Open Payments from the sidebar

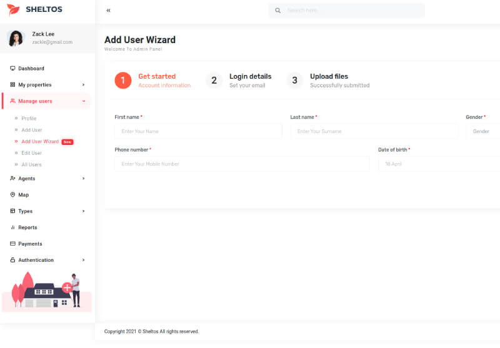click(30, 244)
